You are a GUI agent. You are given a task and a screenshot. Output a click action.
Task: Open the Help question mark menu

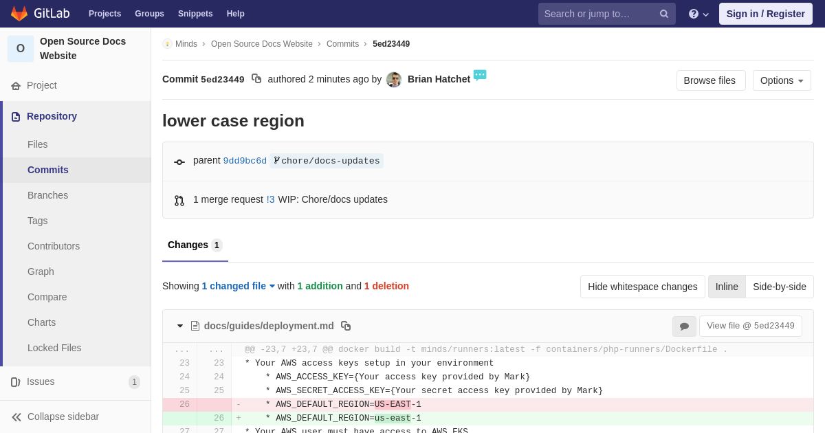pos(698,14)
